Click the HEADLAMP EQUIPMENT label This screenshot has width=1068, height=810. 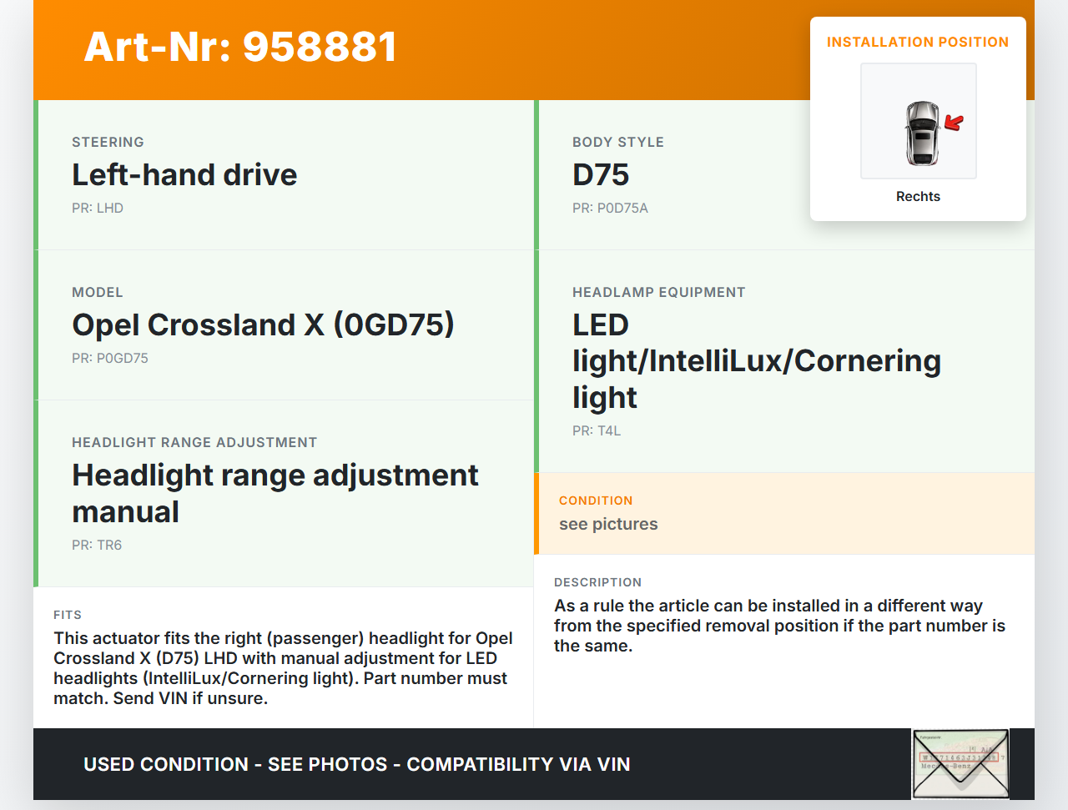coord(659,292)
